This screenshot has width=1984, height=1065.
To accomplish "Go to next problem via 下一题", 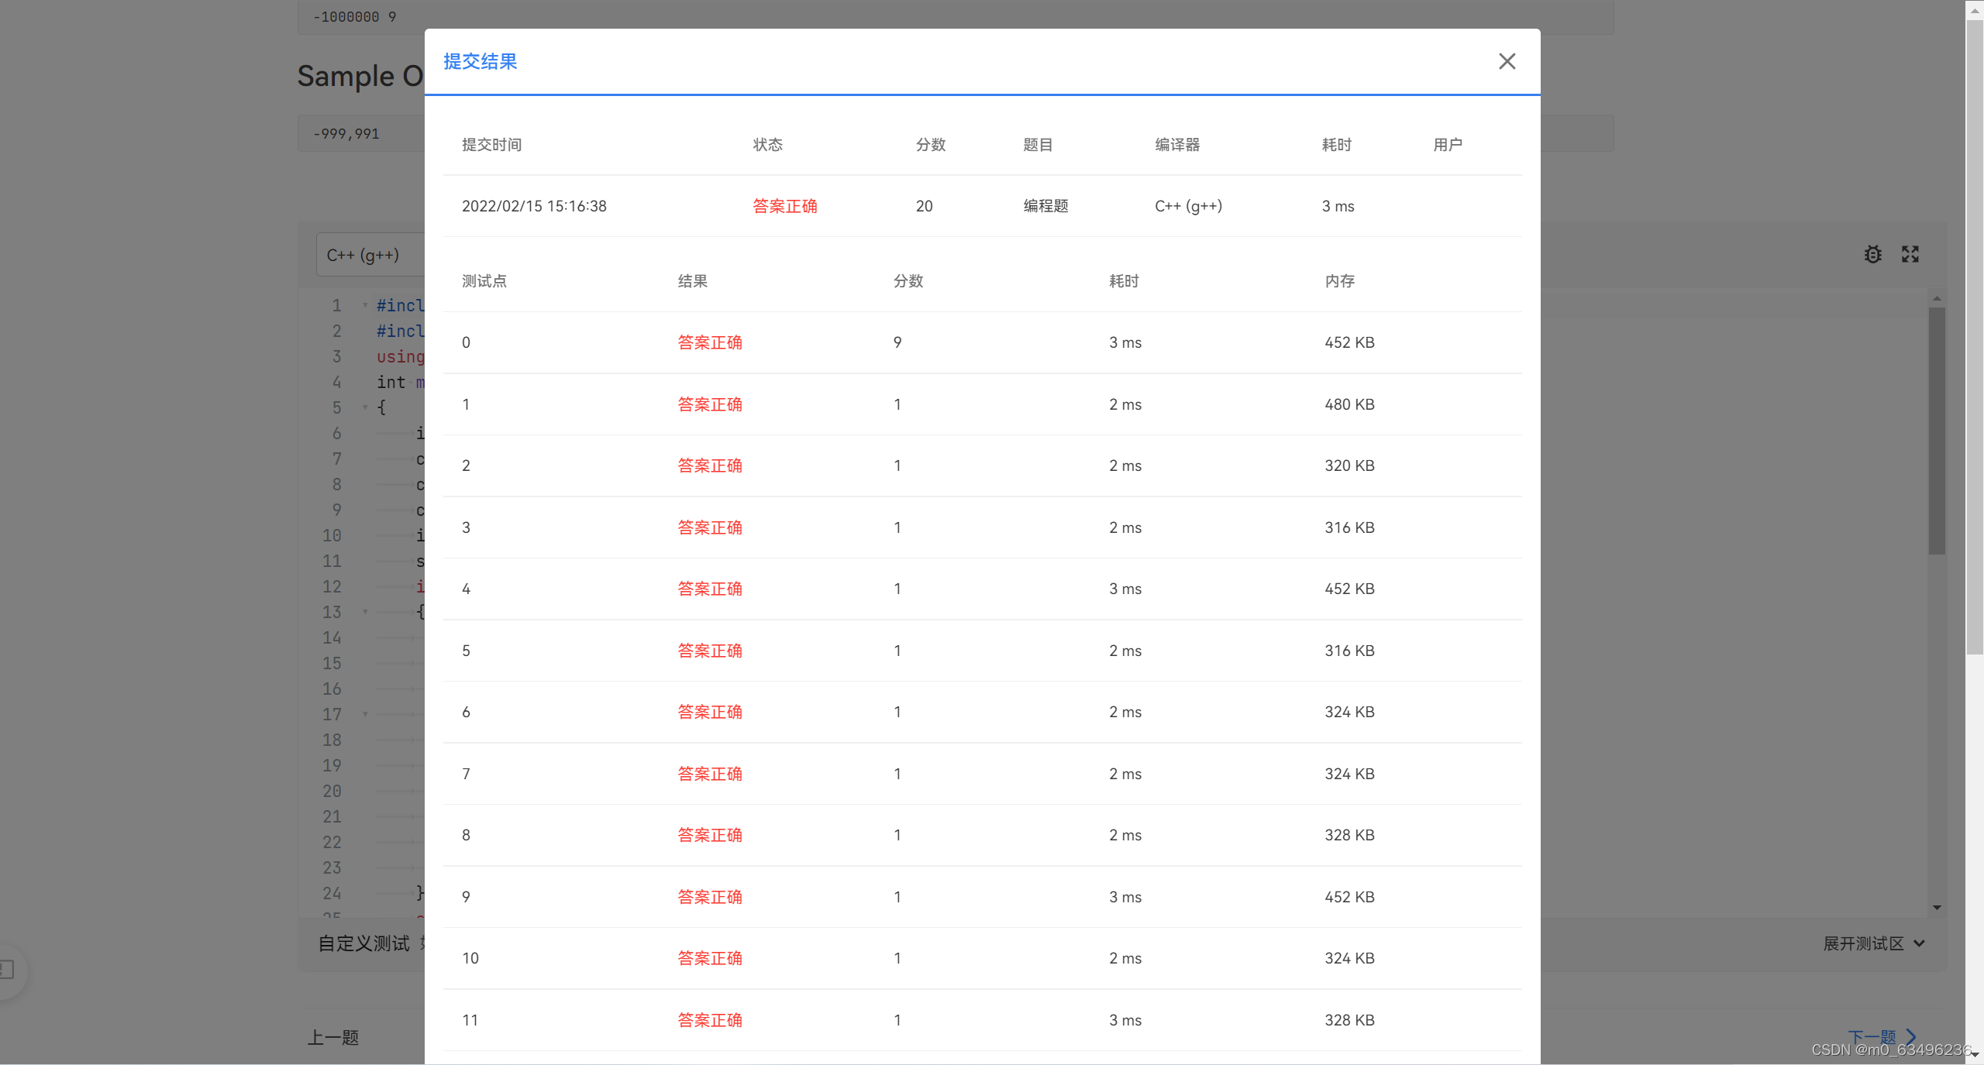I will tap(1871, 1036).
